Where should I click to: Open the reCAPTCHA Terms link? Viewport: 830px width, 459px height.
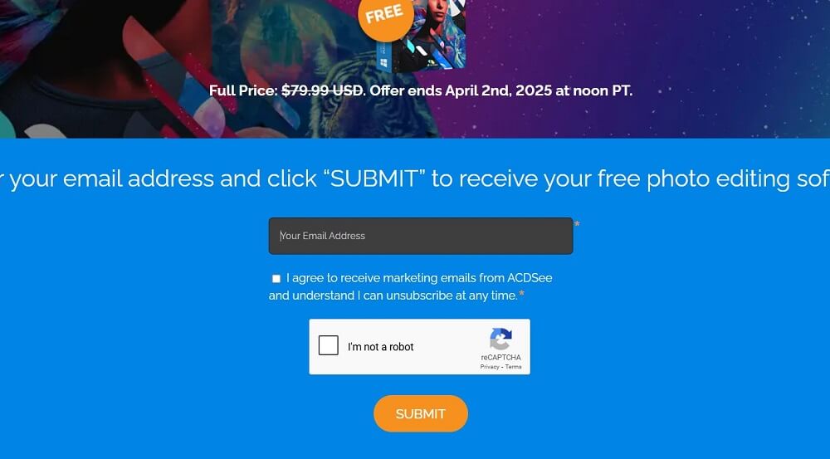click(514, 366)
